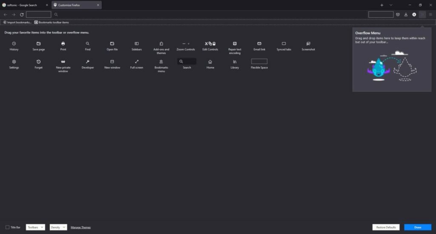
Task: Select the Screenshot icon
Action: pos(308,43)
